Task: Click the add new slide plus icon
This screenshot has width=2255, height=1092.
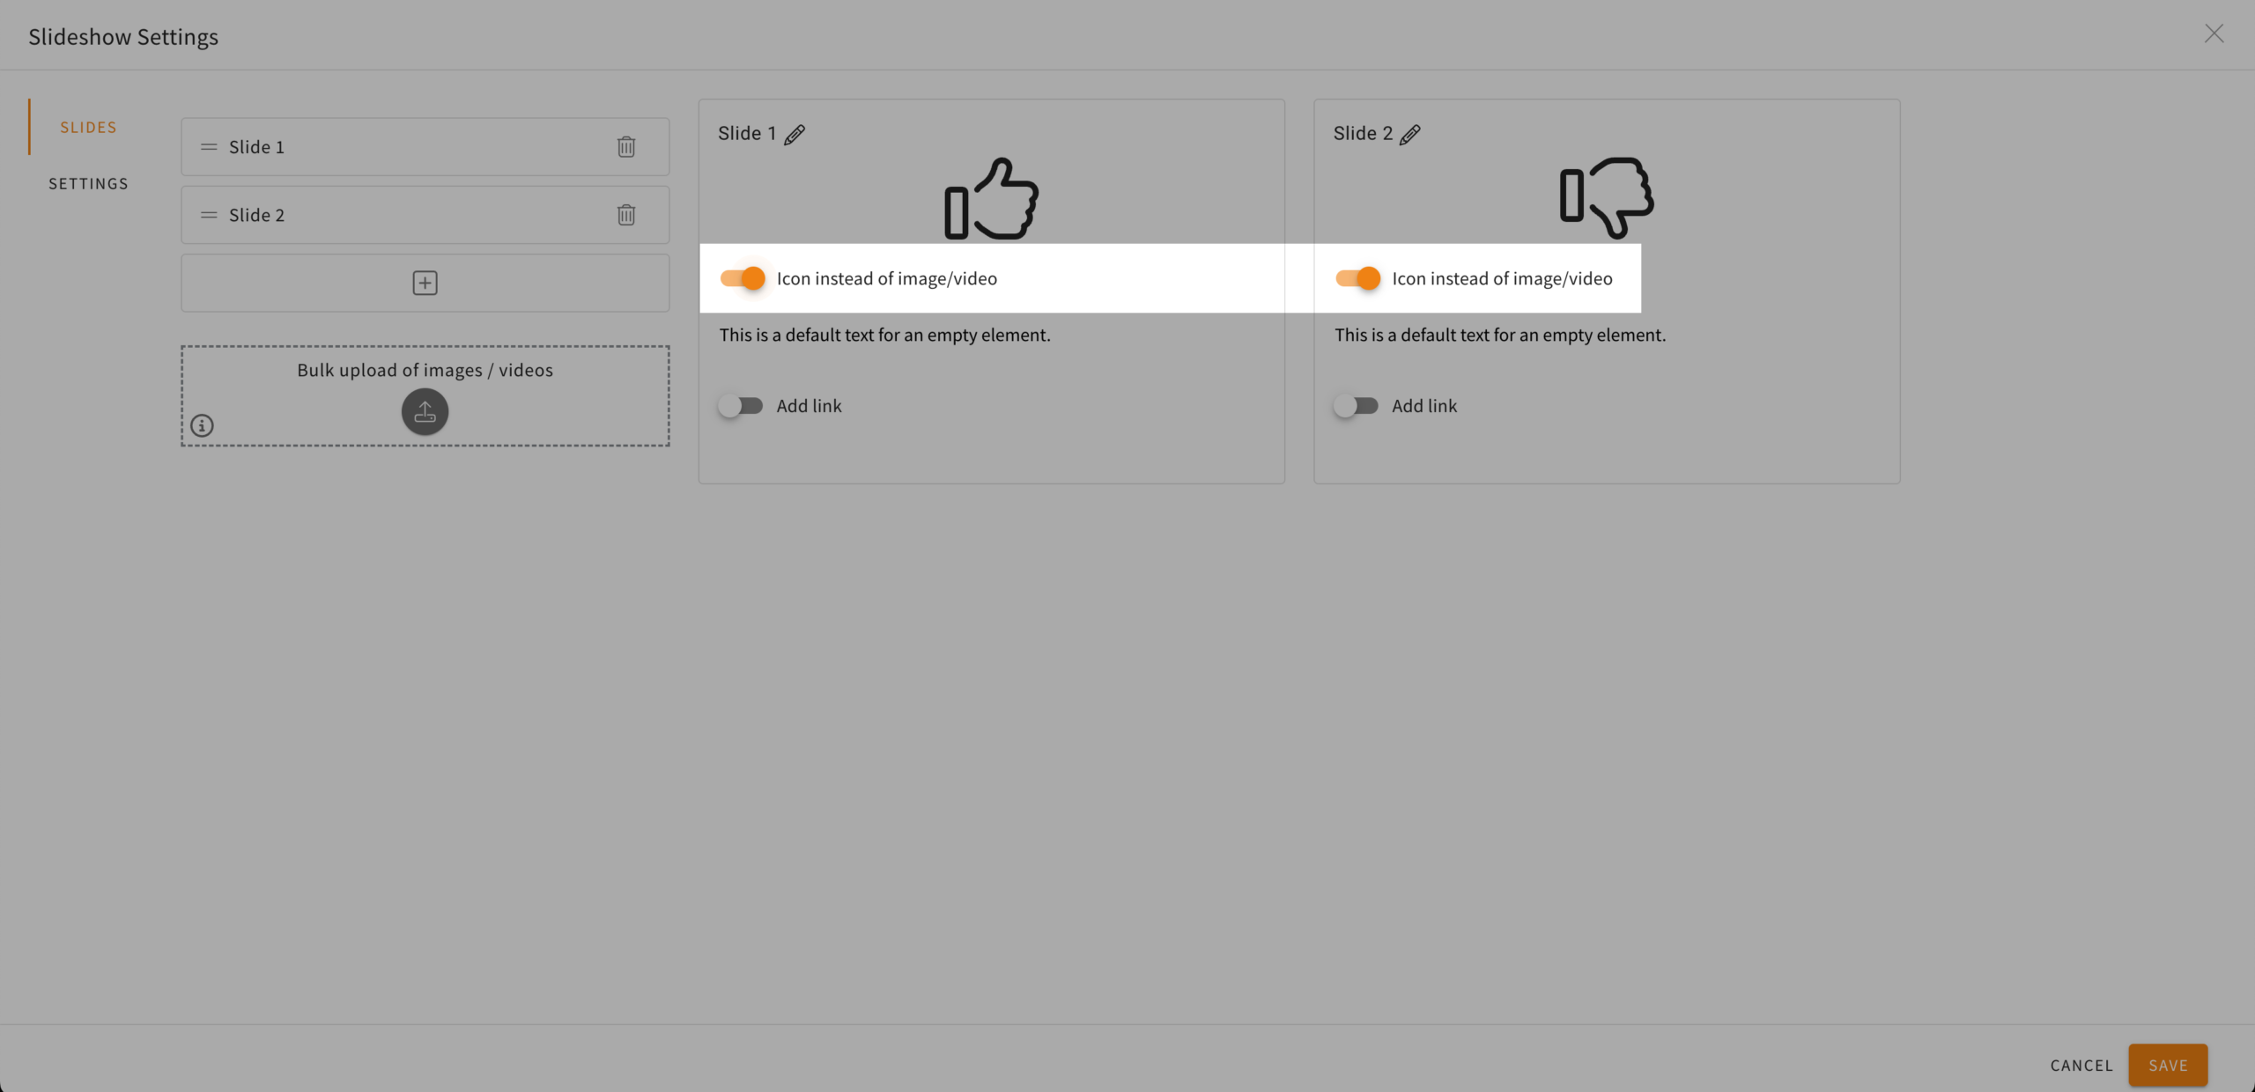Action: (x=425, y=283)
